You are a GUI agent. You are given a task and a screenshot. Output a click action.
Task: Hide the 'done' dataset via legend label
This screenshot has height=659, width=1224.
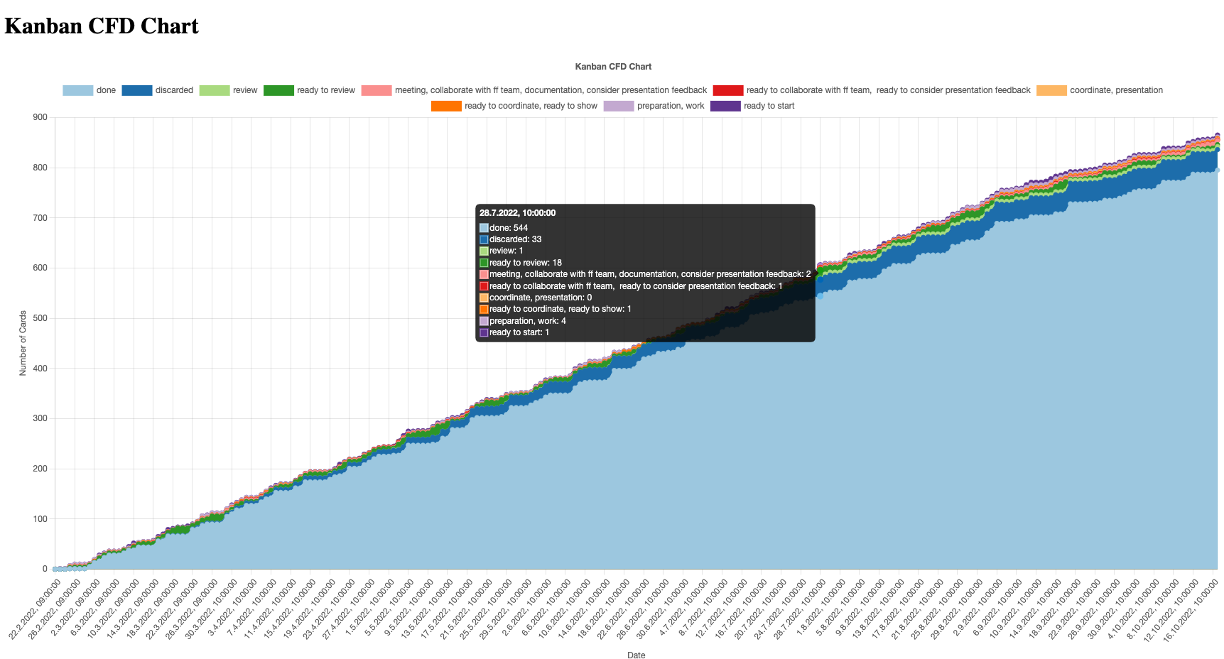pos(106,90)
